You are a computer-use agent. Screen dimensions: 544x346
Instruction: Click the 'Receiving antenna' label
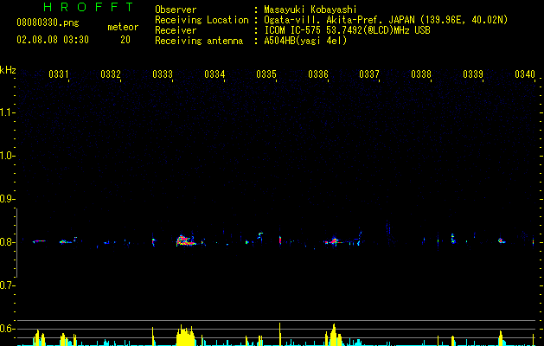(199, 41)
